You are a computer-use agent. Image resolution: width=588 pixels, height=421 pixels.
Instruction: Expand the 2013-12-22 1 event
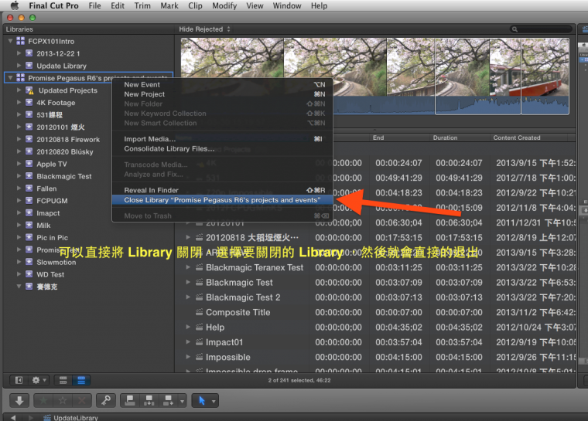tap(19, 53)
